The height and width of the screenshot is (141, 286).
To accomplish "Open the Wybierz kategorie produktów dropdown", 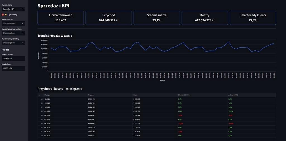I will (x=13, y=33).
